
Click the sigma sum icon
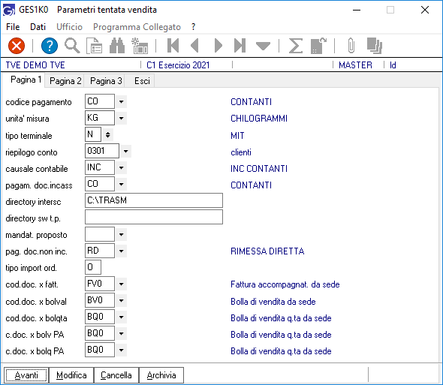296,46
